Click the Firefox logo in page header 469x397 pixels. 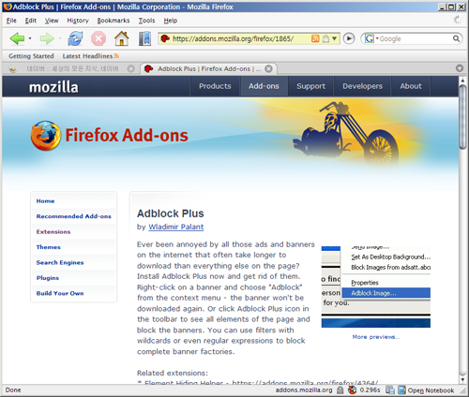click(46, 136)
